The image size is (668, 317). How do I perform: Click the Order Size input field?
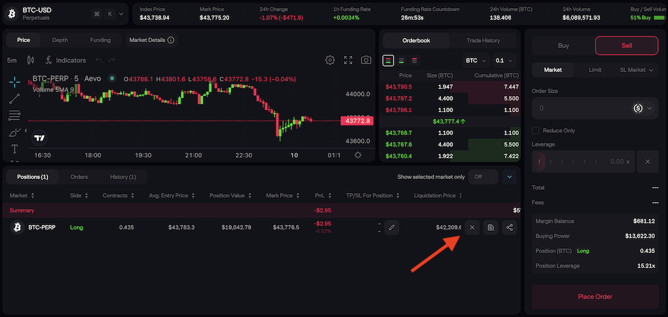(x=595, y=108)
